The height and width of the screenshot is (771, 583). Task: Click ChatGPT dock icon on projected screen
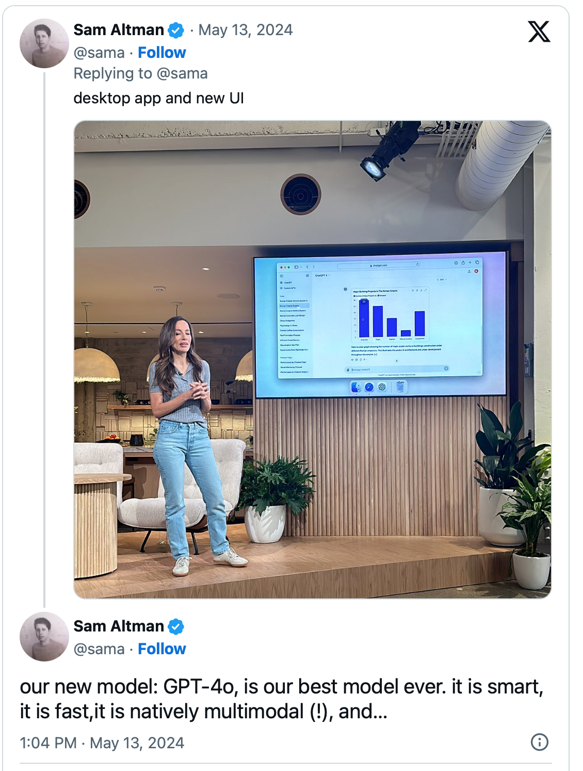(382, 387)
